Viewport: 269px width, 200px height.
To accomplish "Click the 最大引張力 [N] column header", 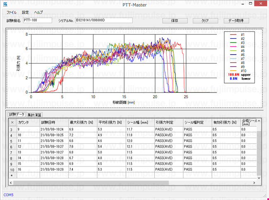I will (82, 122).
